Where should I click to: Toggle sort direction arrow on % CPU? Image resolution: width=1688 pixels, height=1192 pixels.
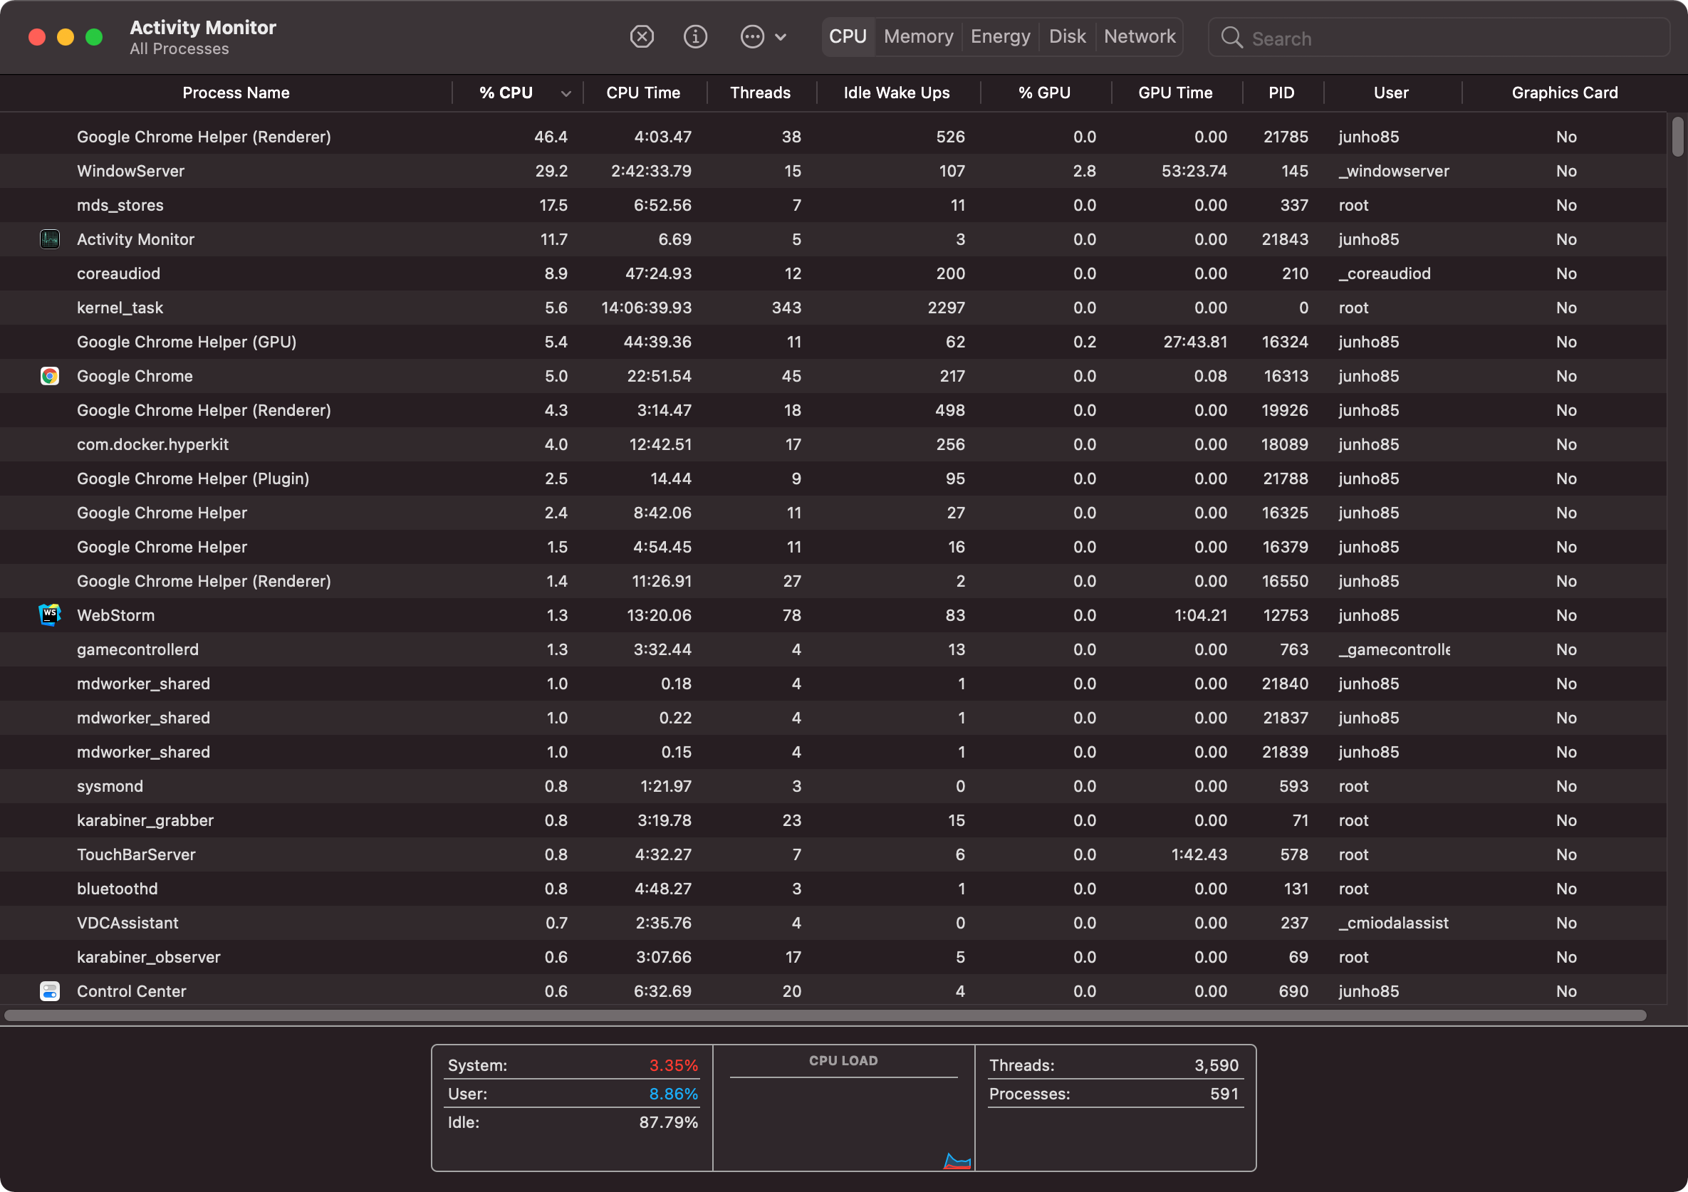click(x=566, y=93)
